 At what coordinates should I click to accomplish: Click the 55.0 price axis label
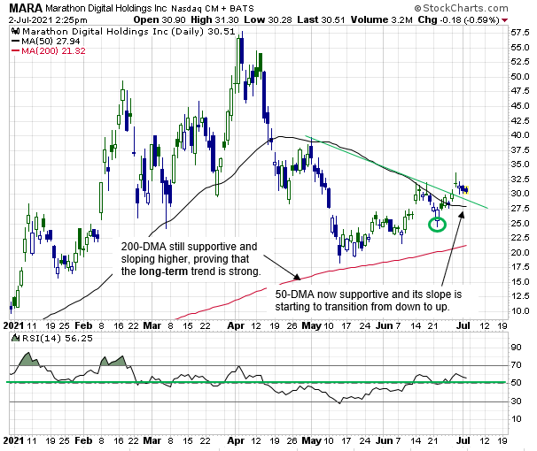[520, 48]
